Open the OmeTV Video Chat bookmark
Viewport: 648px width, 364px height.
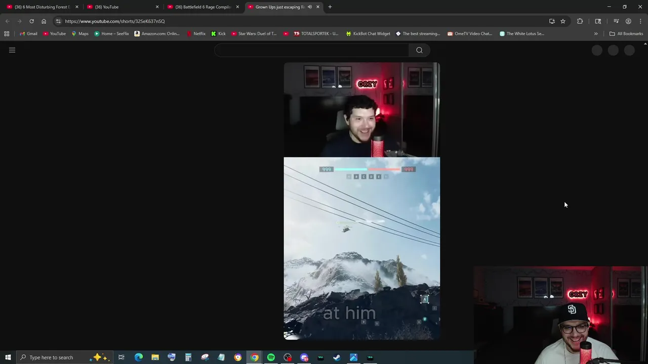[469, 34]
